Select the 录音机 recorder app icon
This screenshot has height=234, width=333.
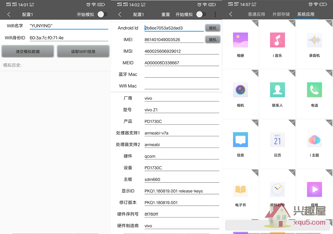click(x=314, y=40)
